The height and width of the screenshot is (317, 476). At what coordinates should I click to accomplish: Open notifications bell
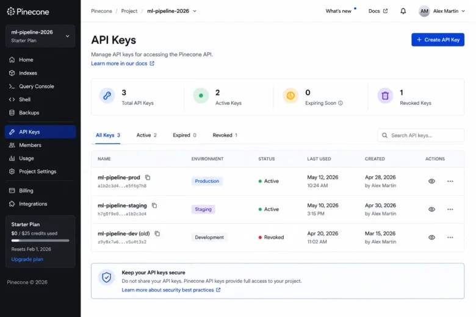tap(403, 11)
